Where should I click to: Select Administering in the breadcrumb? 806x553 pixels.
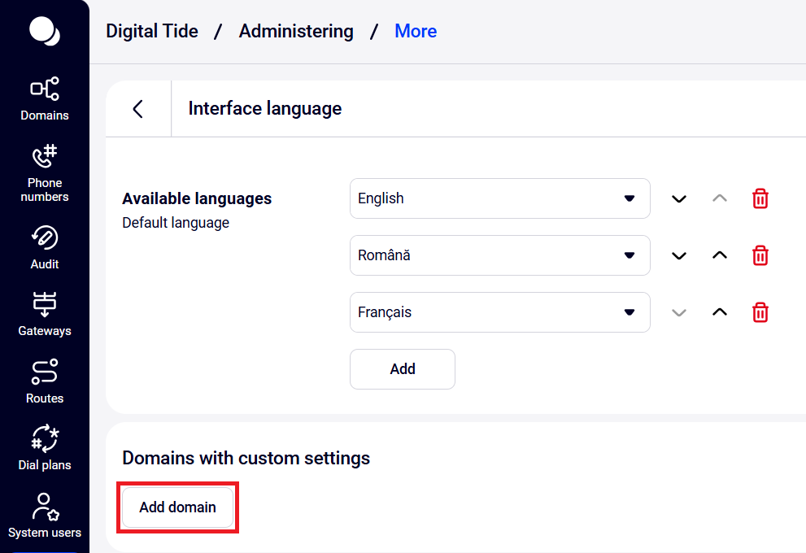pos(296,32)
